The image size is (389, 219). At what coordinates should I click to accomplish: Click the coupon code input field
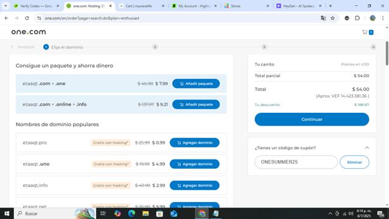[296, 162]
